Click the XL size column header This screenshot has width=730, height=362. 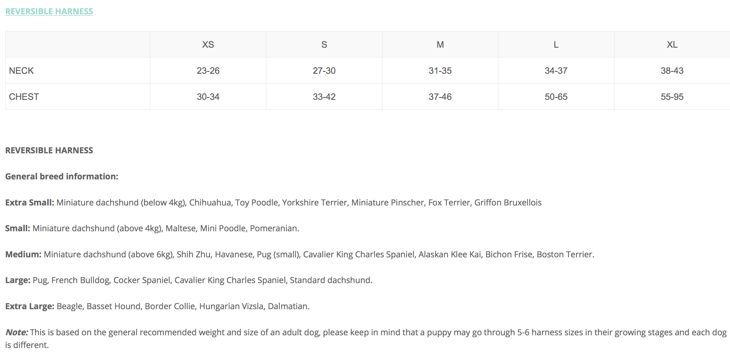[672, 45]
